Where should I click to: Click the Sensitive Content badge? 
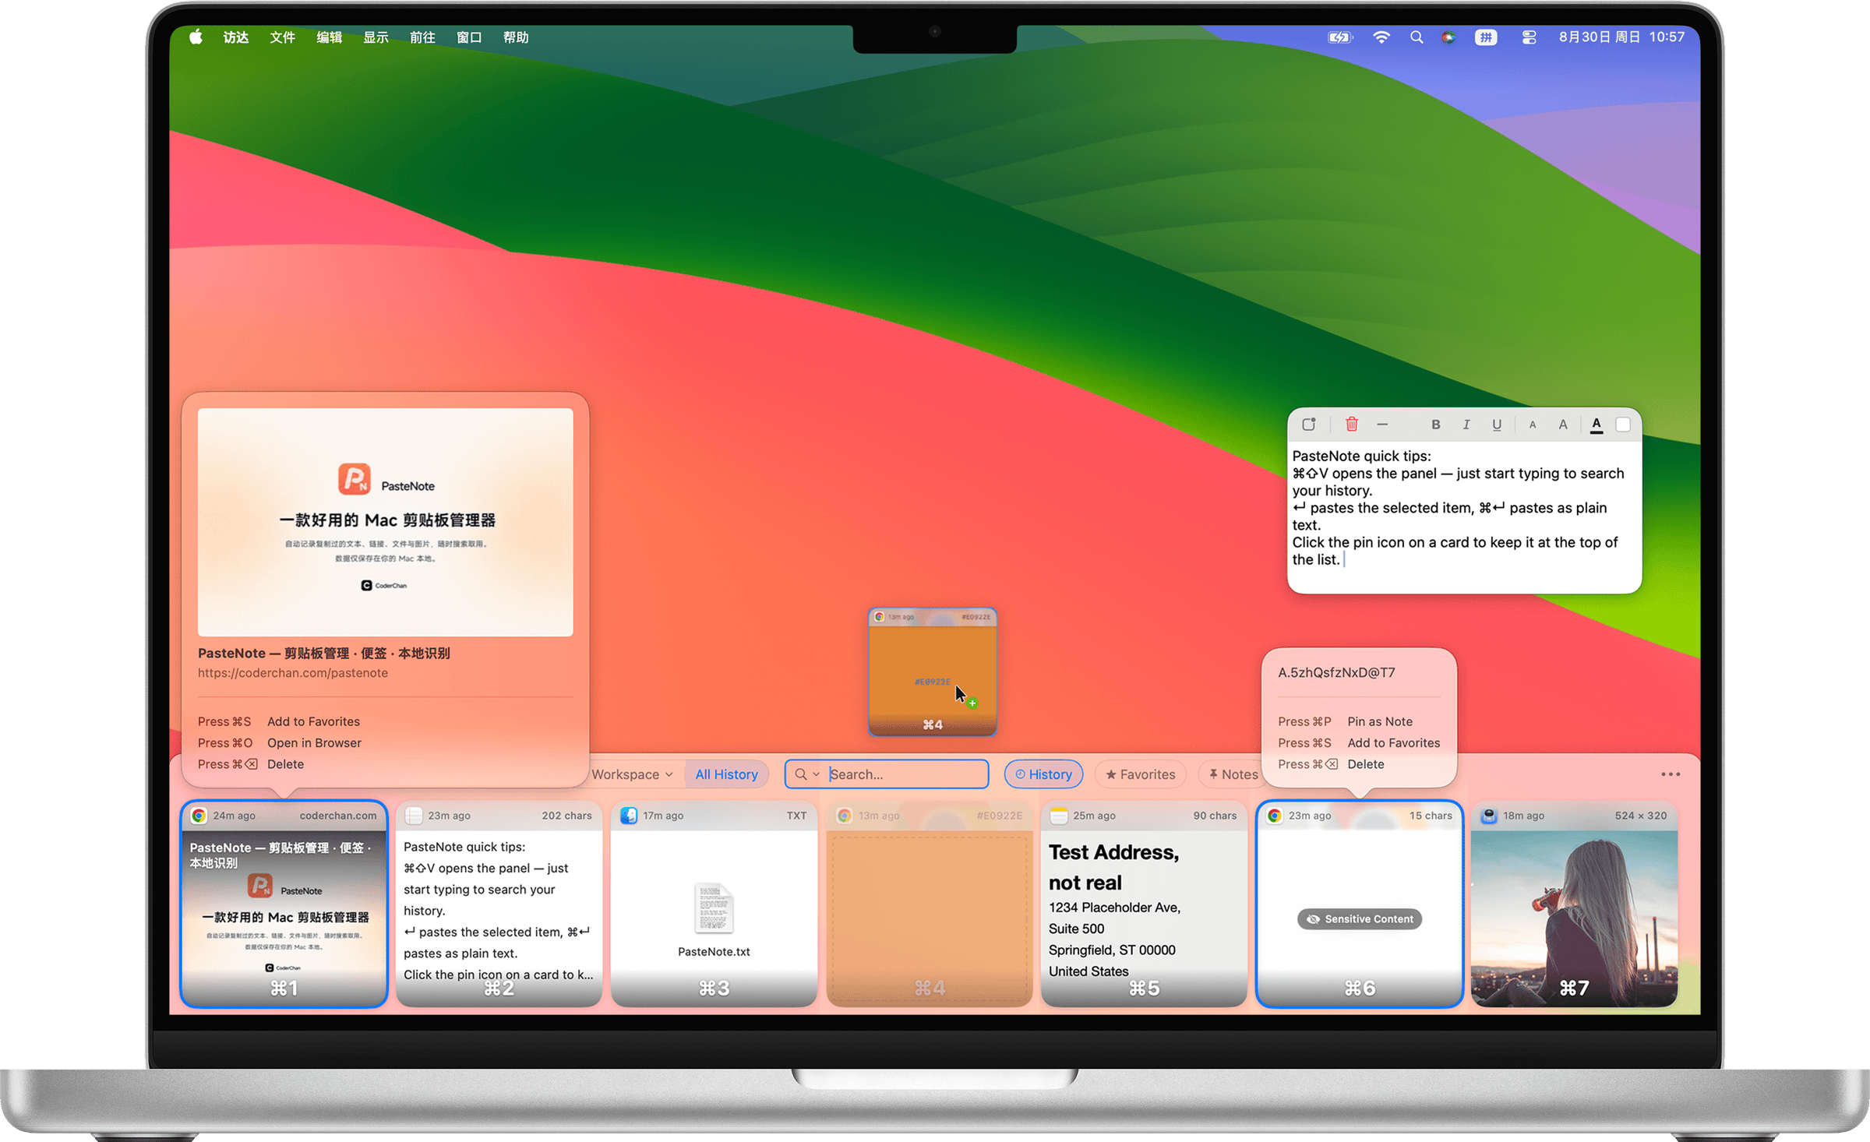(1360, 919)
